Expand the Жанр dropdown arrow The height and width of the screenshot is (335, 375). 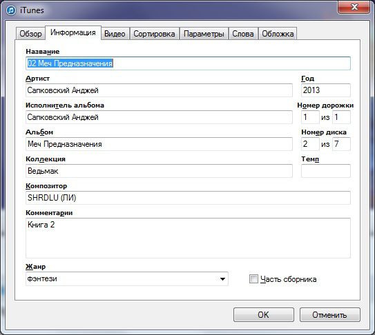222,279
